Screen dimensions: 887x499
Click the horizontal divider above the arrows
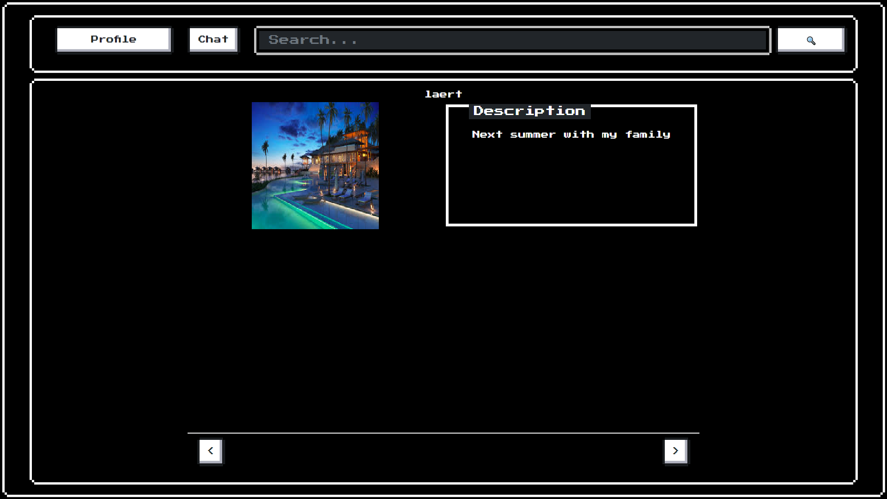coord(443,433)
